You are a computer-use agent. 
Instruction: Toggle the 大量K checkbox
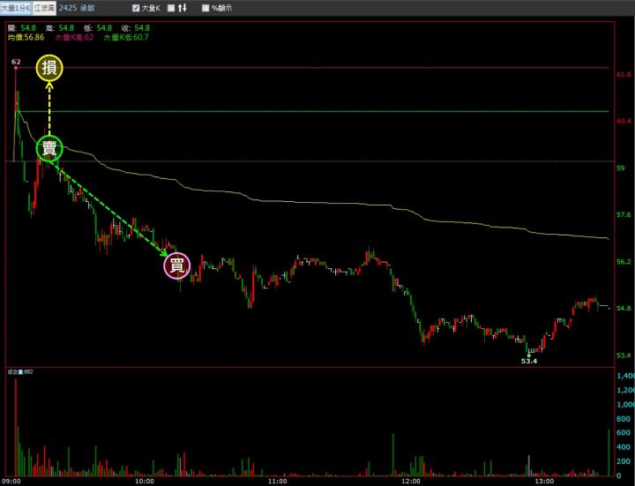pos(136,8)
